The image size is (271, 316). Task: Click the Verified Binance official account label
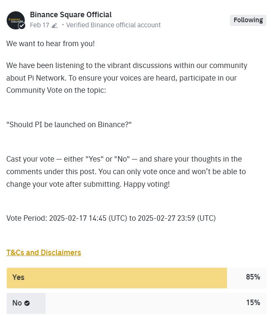coord(114,25)
